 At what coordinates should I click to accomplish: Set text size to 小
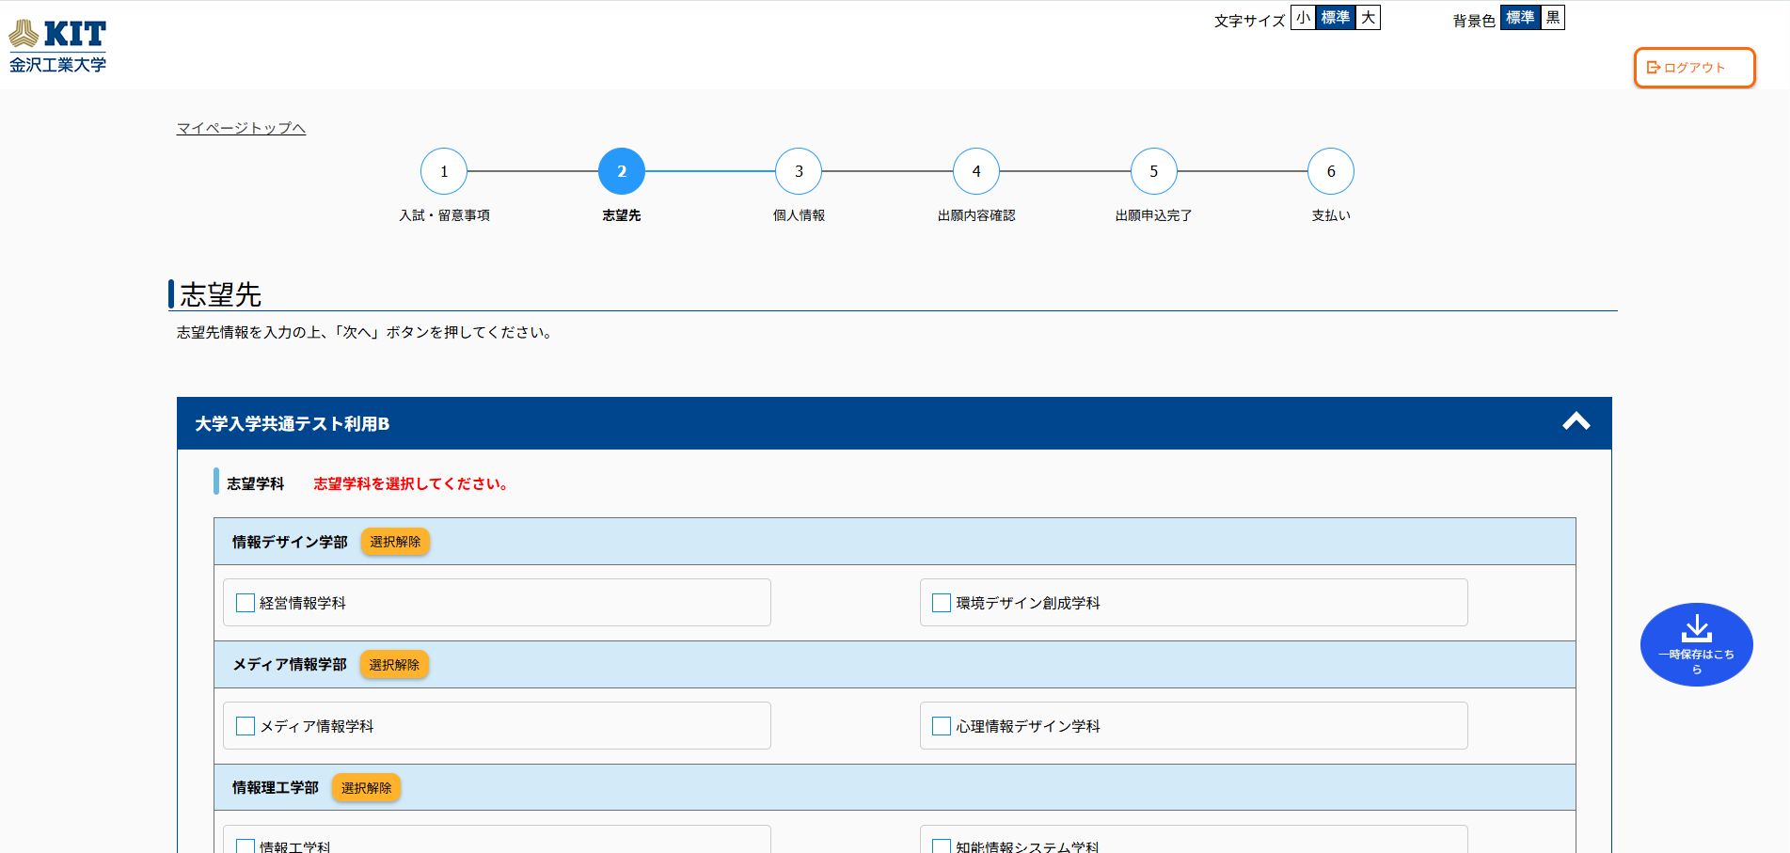tap(1302, 18)
